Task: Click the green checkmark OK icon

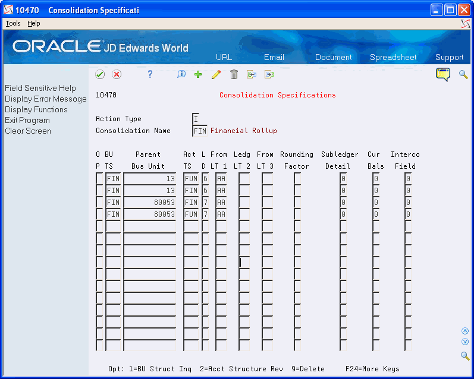Action: click(100, 74)
